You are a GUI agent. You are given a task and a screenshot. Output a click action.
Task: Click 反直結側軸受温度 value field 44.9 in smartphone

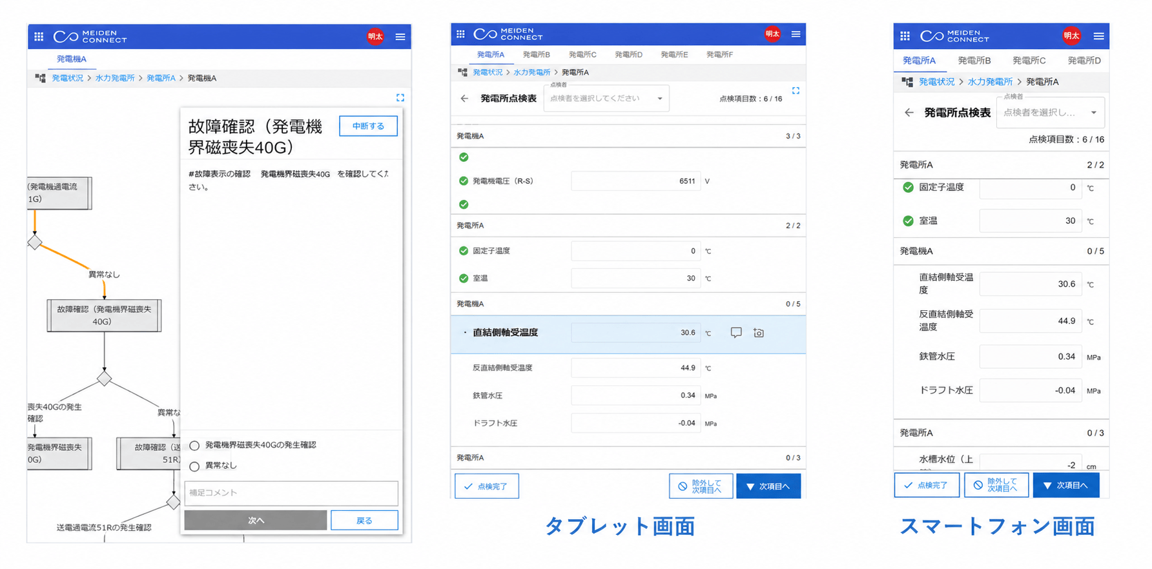pos(1031,321)
